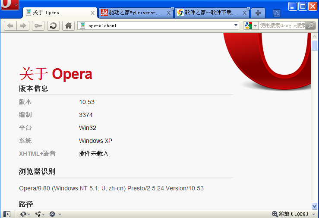
Task: Open the closed tabs trash icon
Action: 277,13
